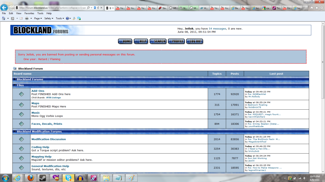
Task: Open the Print dropdown arrow
Action: (x=31, y=18)
